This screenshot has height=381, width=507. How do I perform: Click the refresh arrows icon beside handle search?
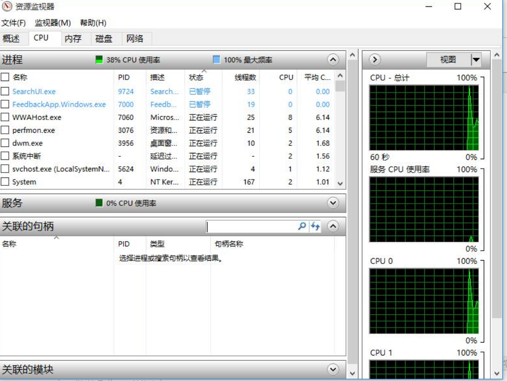click(x=315, y=226)
